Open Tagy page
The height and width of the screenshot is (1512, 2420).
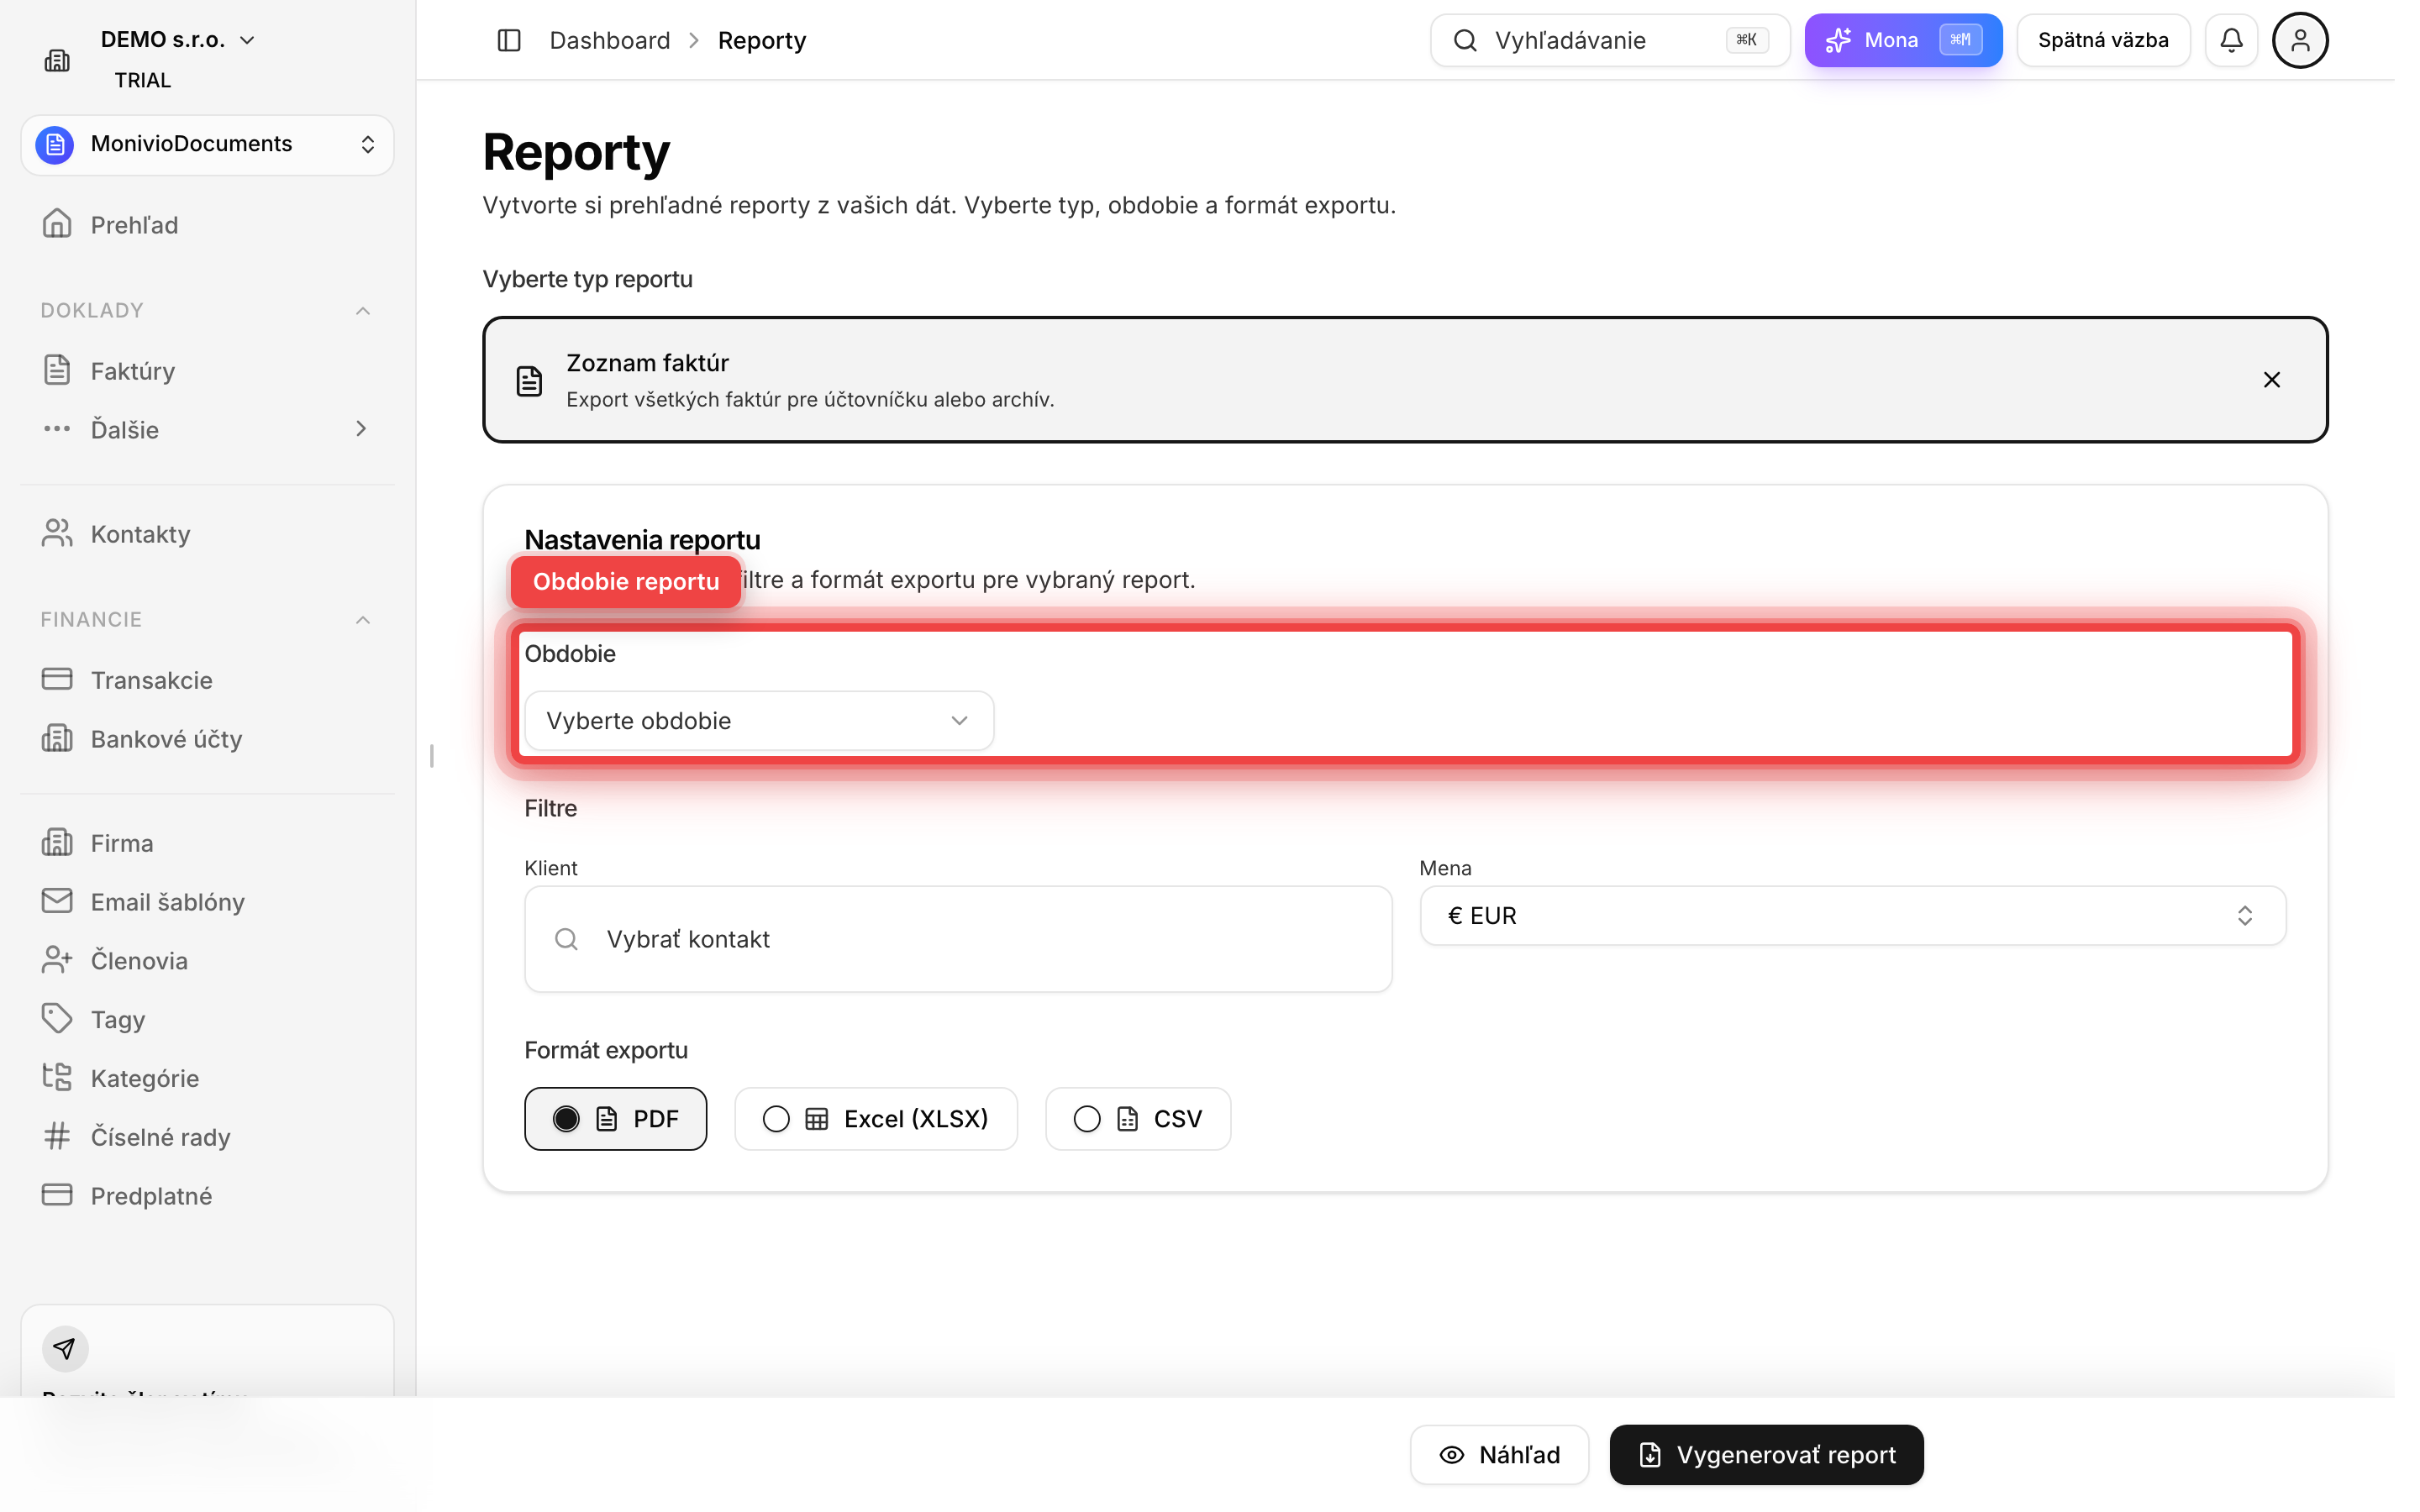point(207,1019)
